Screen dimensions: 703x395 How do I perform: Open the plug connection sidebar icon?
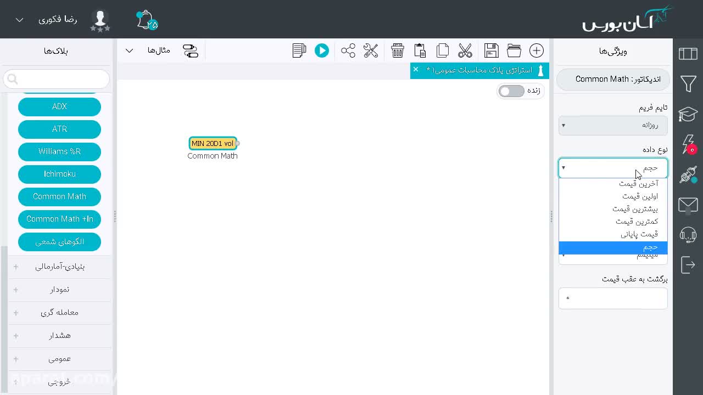(688, 175)
